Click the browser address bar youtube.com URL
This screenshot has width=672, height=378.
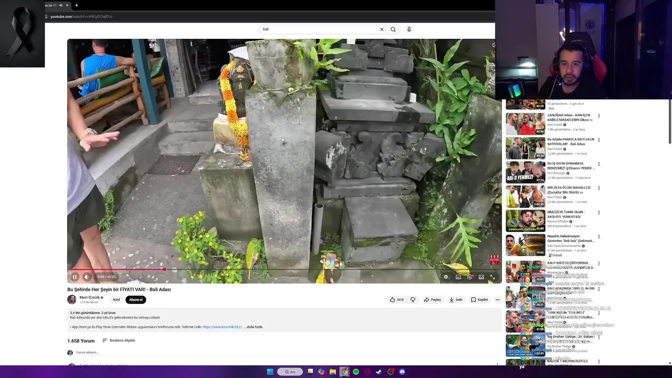click(81, 17)
